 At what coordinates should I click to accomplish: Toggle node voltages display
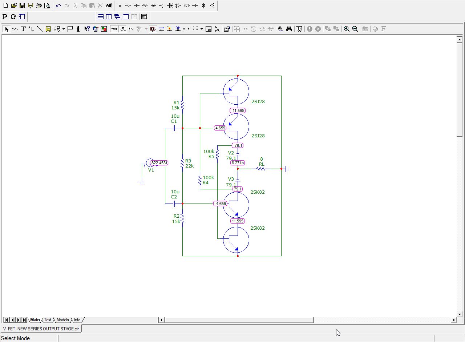(153, 29)
